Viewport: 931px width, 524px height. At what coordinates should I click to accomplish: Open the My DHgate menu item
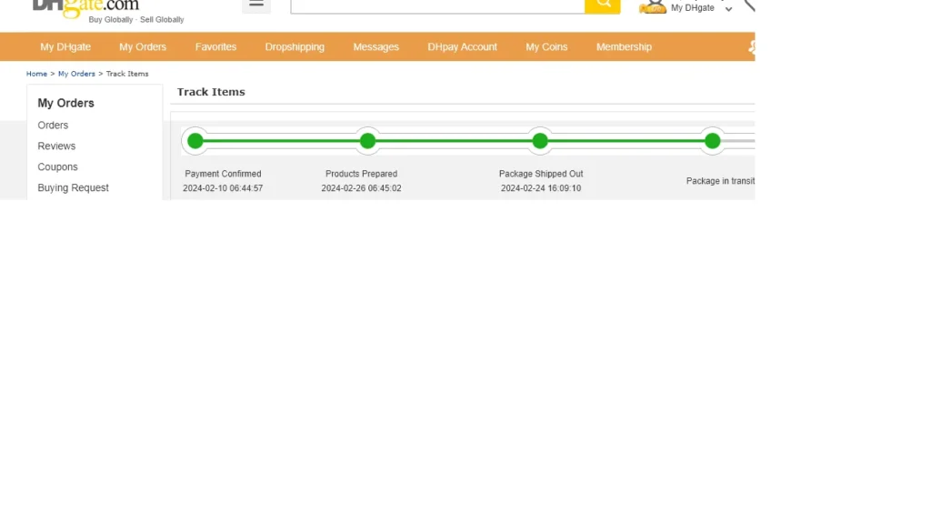coord(65,47)
